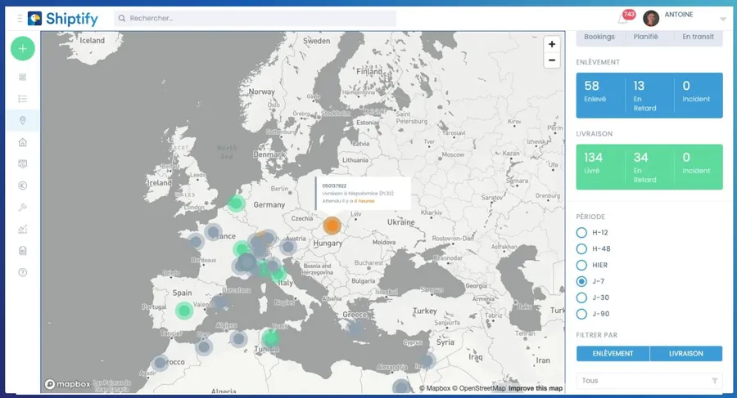
Task: Open notifications bell with 743 badge
Action: [623, 19]
